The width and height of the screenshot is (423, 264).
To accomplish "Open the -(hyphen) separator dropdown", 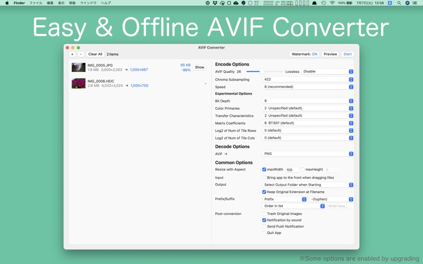I will (x=331, y=199).
